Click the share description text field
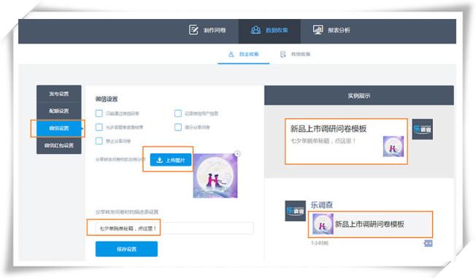This screenshot has width=476, height=278. pos(174,228)
